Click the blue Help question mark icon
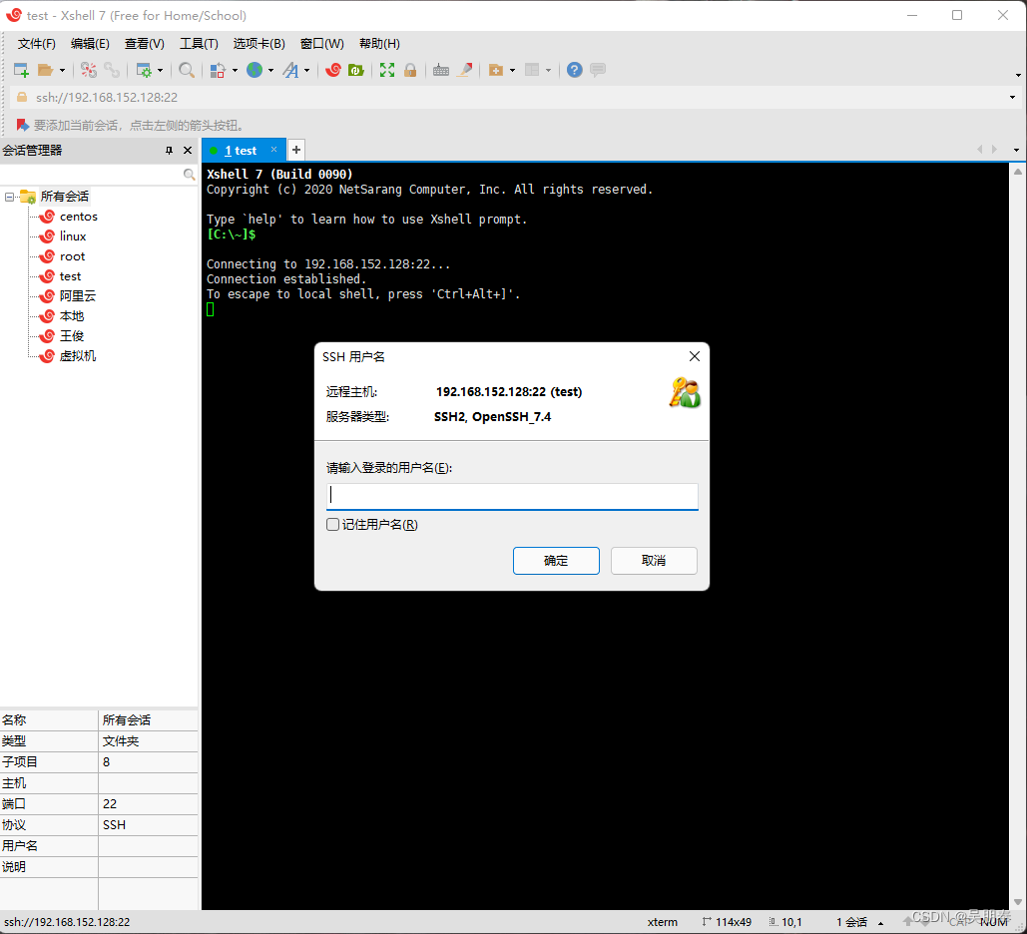The image size is (1027, 934). tap(575, 70)
